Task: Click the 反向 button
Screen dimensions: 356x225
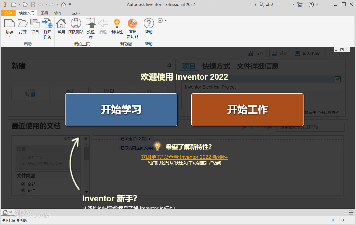Action: 256,53
